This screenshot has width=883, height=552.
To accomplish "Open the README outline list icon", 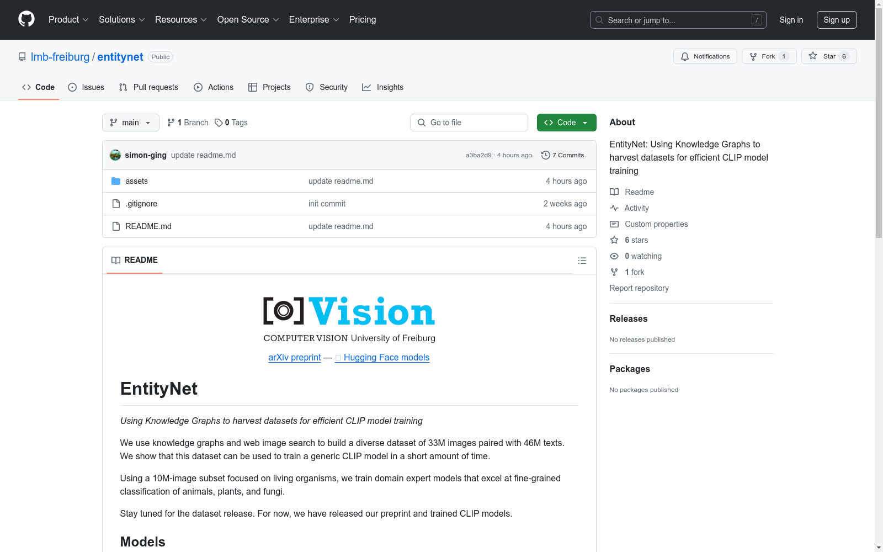I will tap(582, 261).
